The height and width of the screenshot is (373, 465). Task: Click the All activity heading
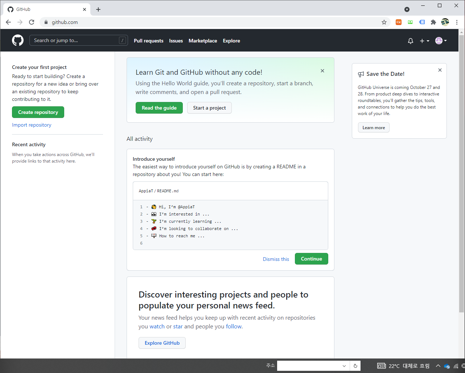tap(140, 139)
